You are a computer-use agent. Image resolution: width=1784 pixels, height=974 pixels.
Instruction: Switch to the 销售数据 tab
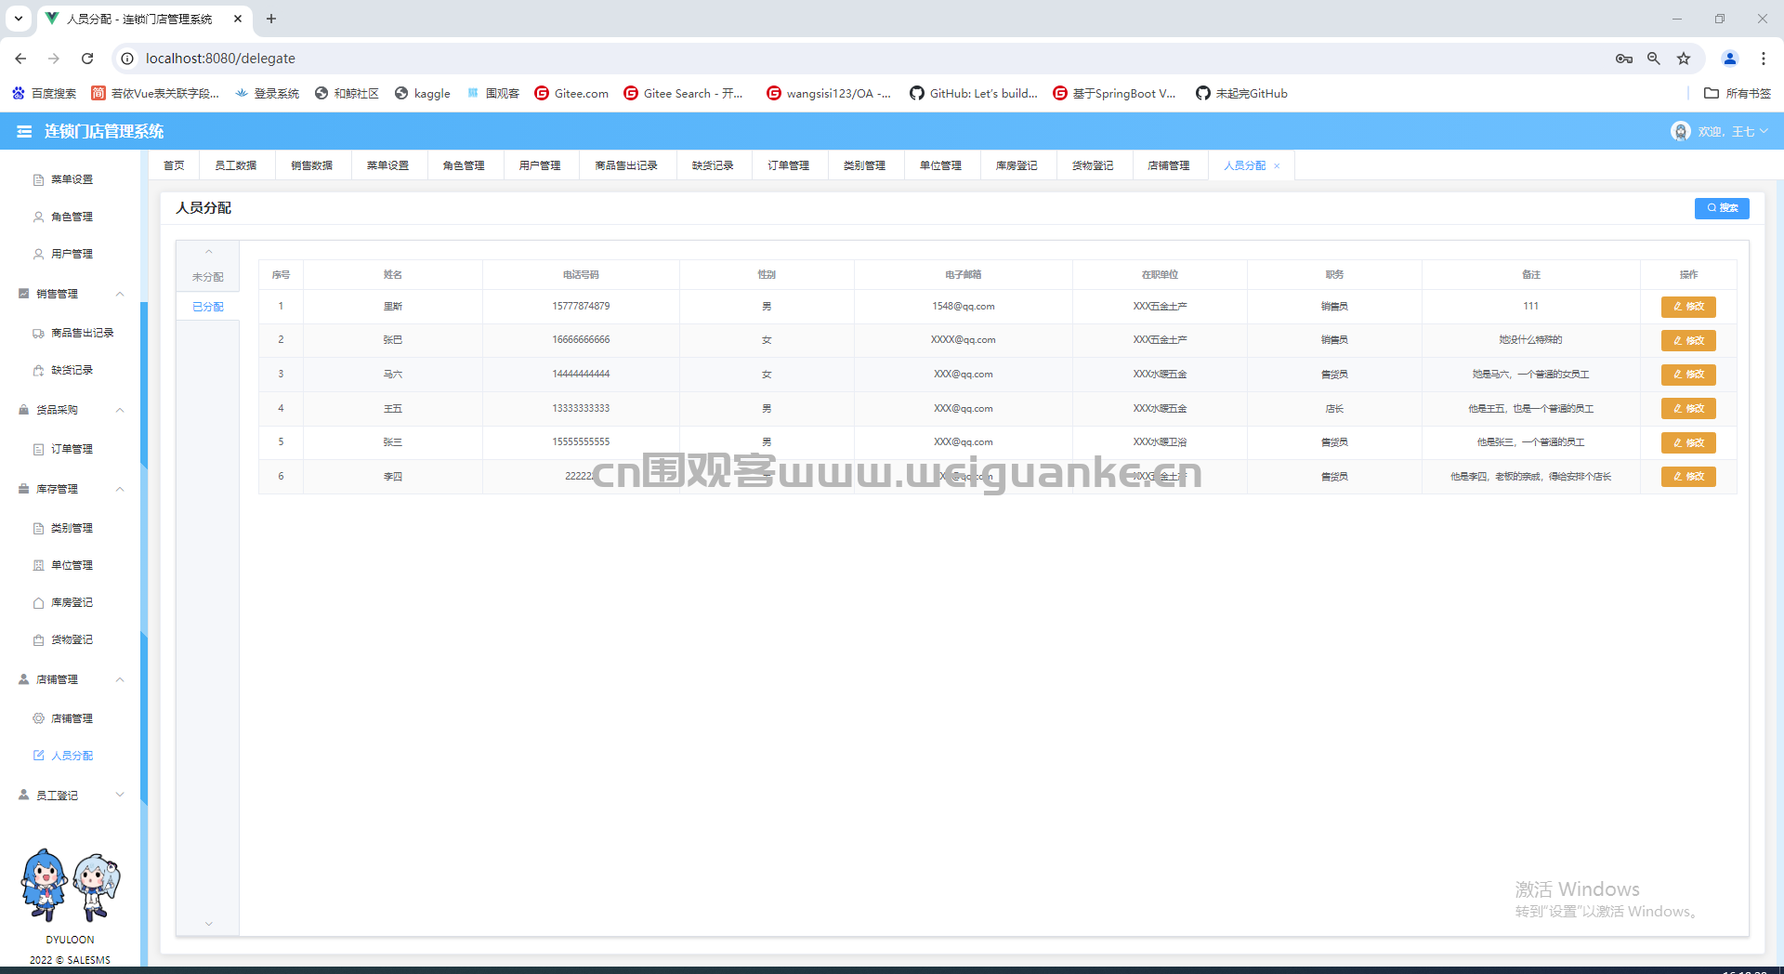312,165
